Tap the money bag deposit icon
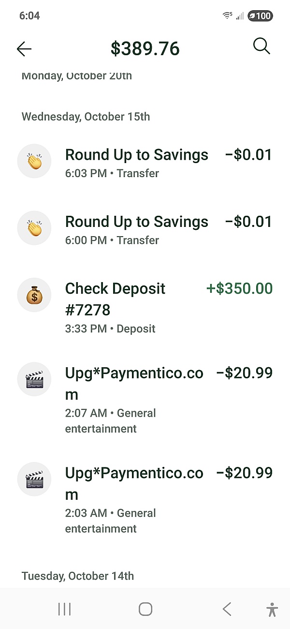Screen dimensions: 290x629 pyautogui.click(x=34, y=295)
